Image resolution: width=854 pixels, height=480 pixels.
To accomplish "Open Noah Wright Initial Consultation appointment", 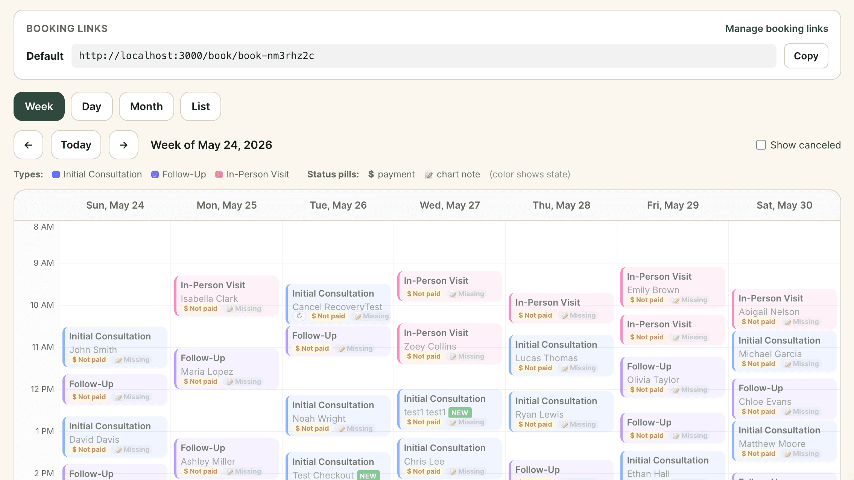I will coord(338,416).
